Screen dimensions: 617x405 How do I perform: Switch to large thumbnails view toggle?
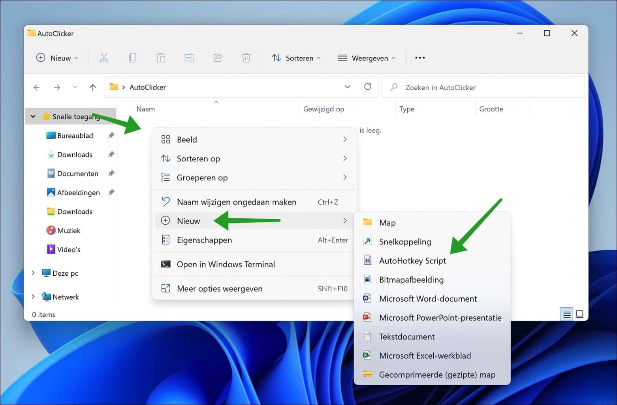[579, 314]
